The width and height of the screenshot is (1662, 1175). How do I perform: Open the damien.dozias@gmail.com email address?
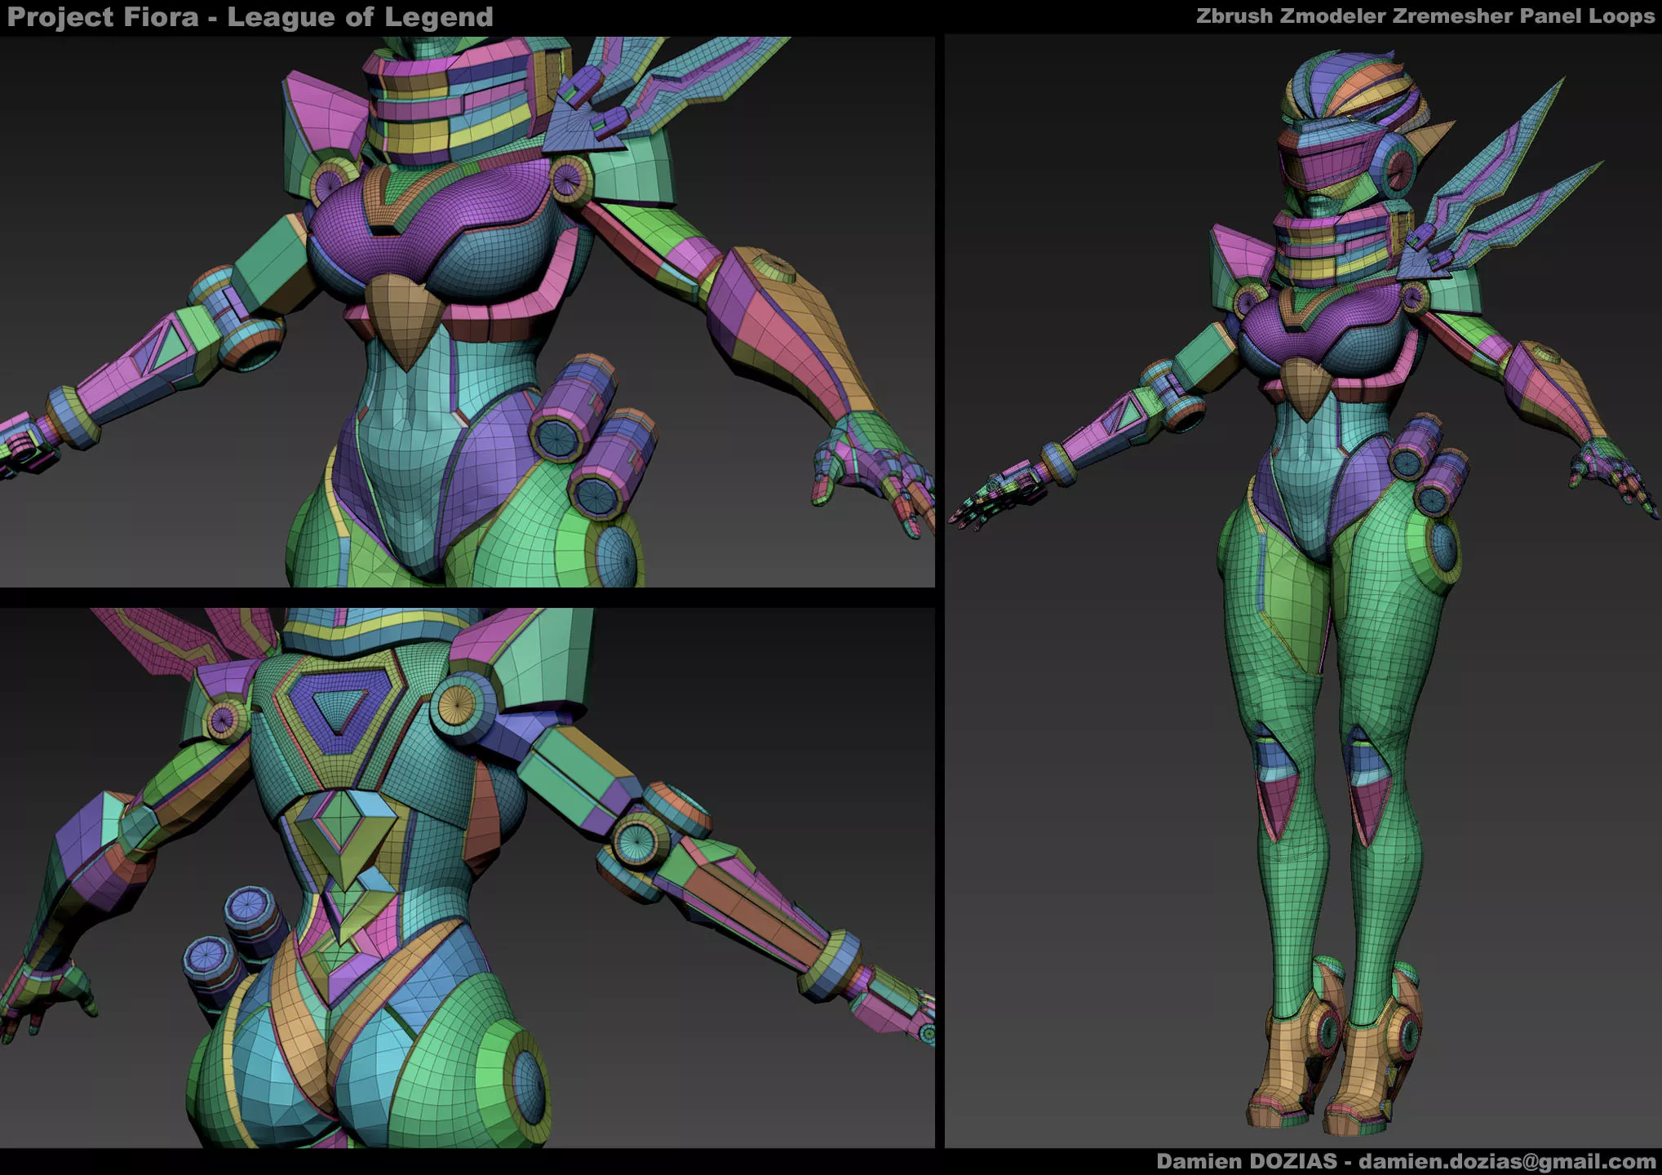(1507, 1161)
